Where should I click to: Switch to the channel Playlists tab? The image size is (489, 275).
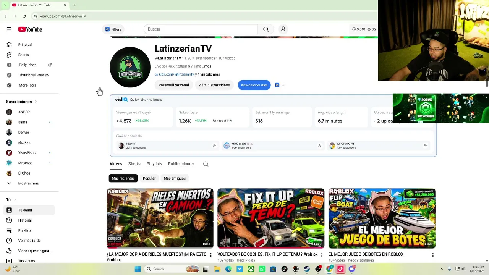click(154, 164)
